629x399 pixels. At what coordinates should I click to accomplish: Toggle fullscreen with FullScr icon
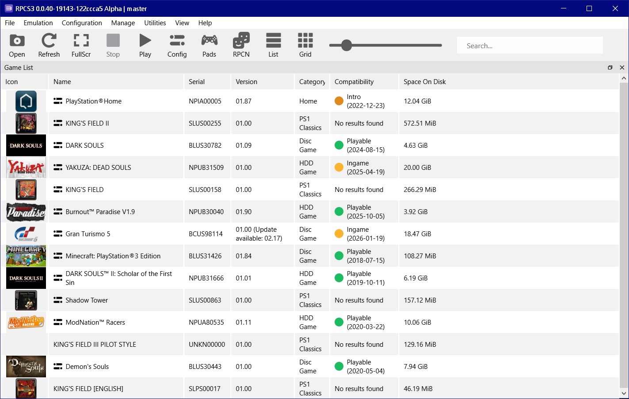(x=81, y=45)
